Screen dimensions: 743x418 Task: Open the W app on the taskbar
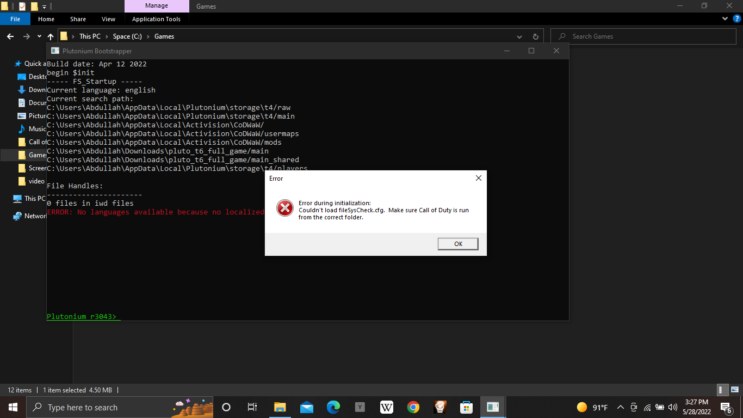(386, 407)
